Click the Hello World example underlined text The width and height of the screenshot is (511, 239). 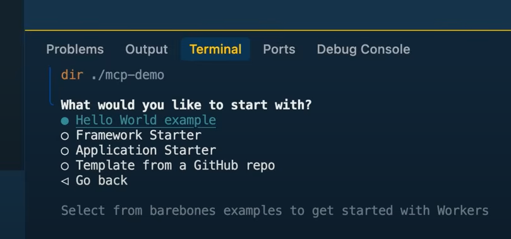(146, 120)
